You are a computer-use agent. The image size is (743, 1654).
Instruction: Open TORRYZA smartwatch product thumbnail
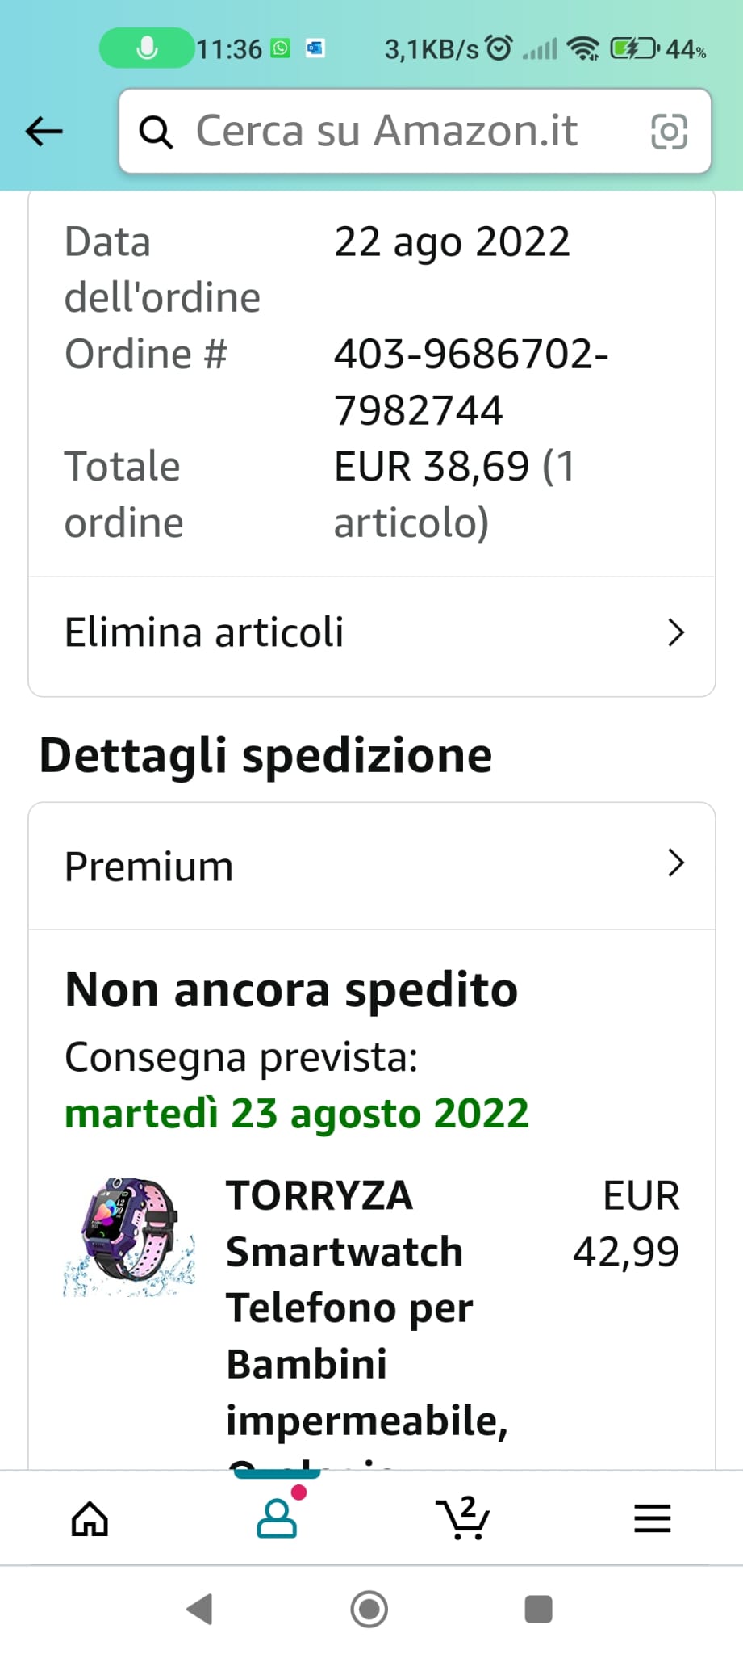click(x=129, y=1237)
